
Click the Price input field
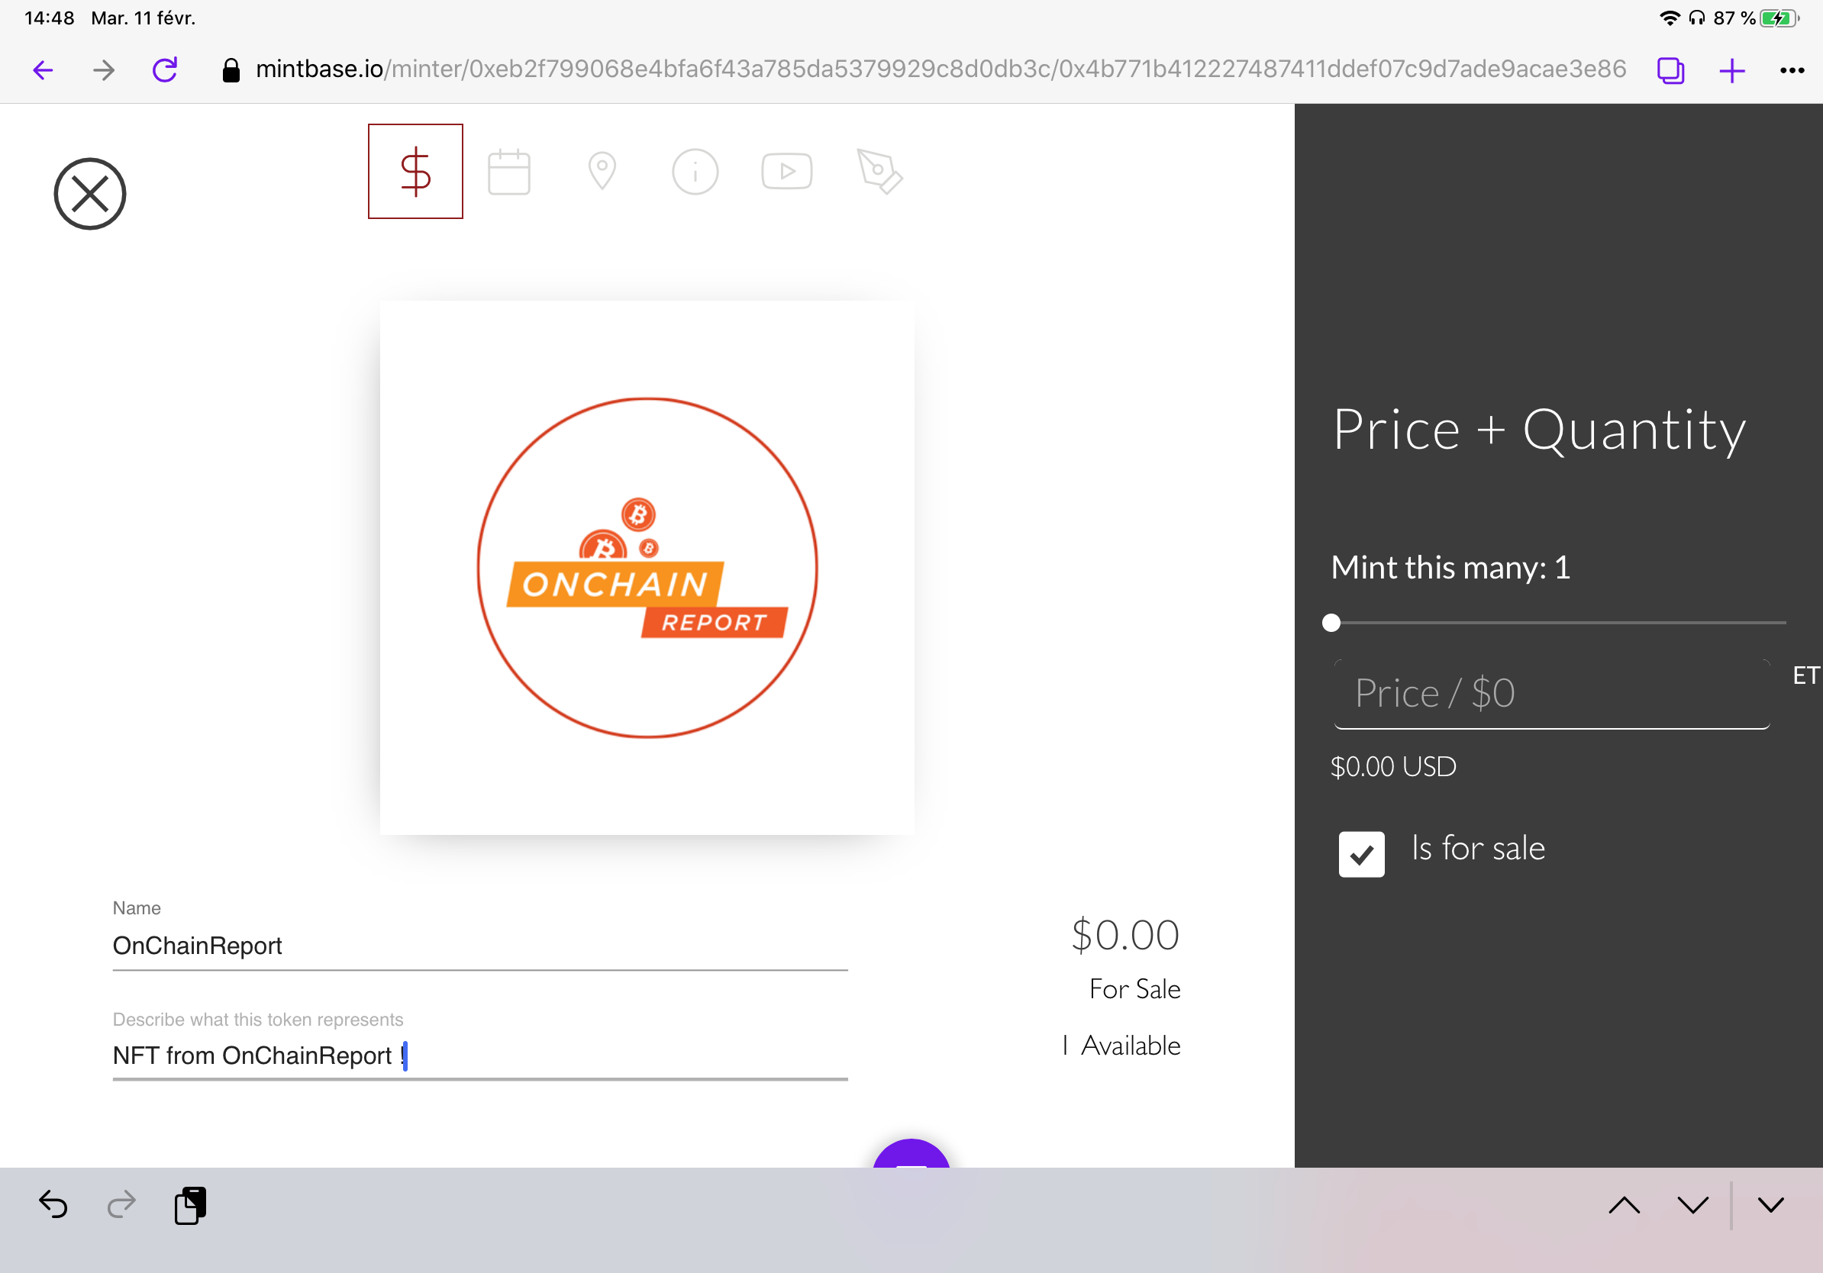pos(1552,694)
